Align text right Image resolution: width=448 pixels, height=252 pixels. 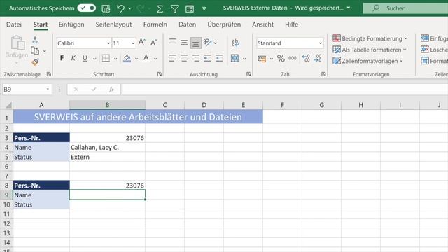coord(196,58)
